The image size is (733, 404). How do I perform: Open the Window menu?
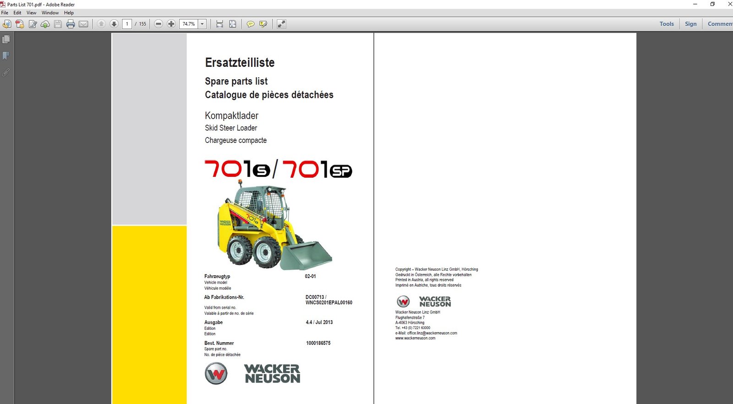click(x=50, y=13)
